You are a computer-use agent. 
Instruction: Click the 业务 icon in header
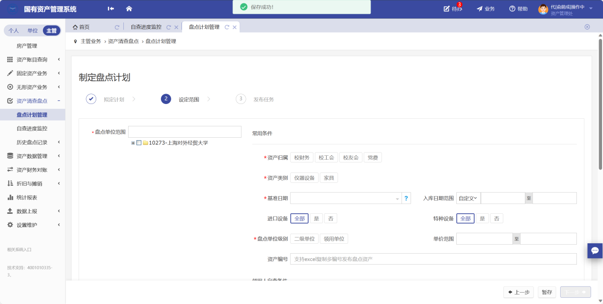pyautogui.click(x=480, y=9)
